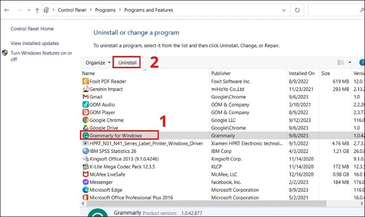365x217 pixels.
Task: Expand the address bar history dropdown
Action: click(284, 10)
